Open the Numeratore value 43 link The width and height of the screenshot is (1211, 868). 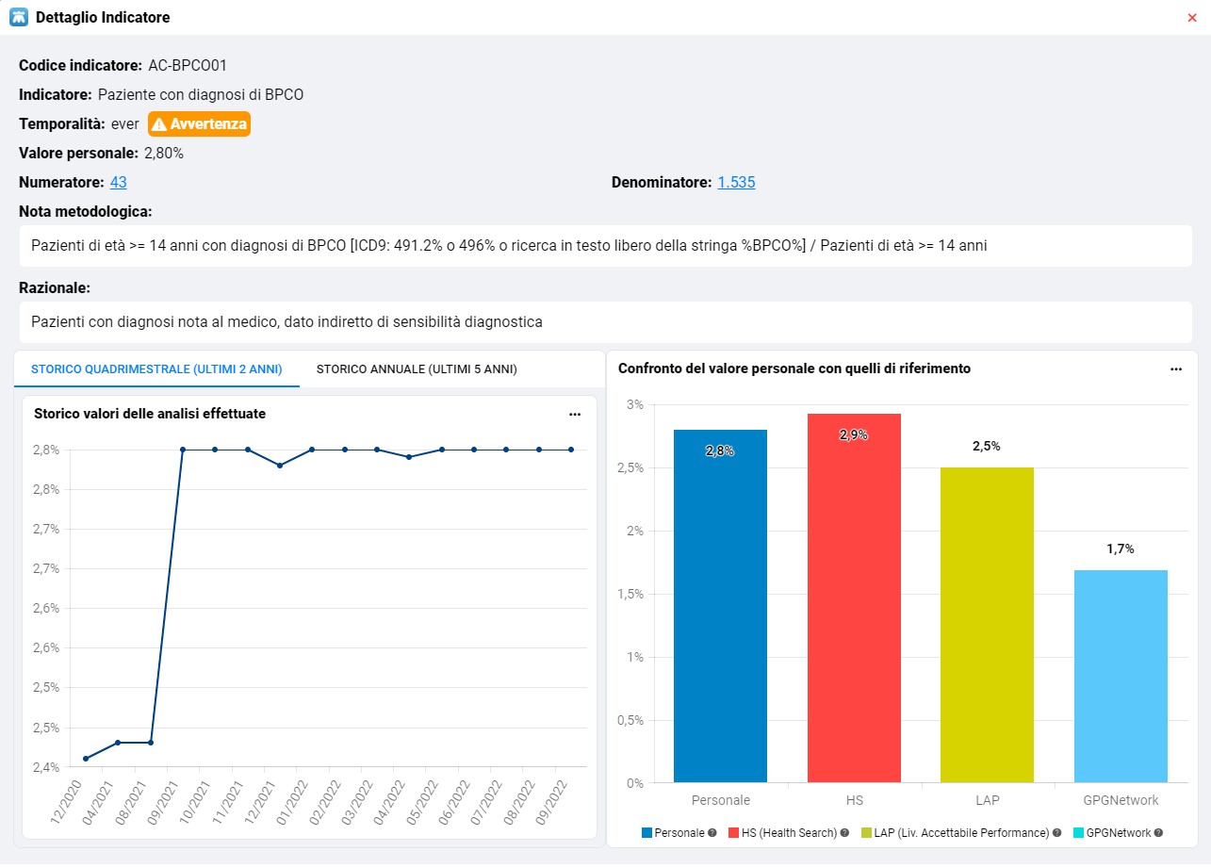point(119,182)
